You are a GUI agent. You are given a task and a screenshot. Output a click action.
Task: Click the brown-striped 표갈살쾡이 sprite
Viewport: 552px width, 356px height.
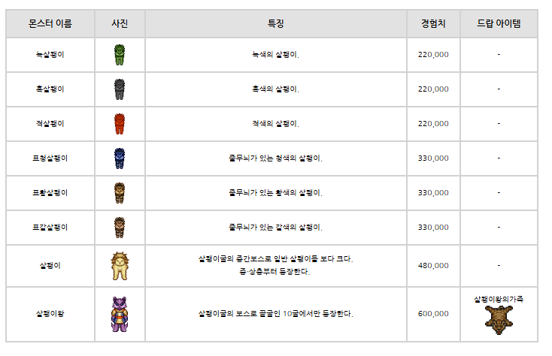pos(120,228)
